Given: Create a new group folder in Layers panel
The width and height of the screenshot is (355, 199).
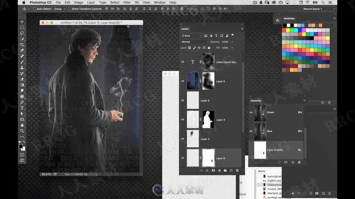Looking at the screenshot, I should 225,171.
